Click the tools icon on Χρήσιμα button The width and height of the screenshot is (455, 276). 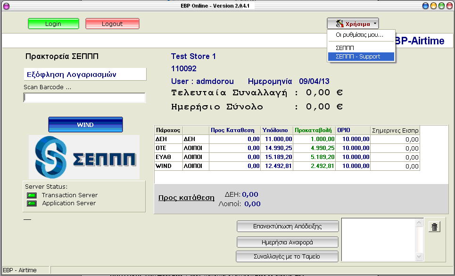click(339, 24)
